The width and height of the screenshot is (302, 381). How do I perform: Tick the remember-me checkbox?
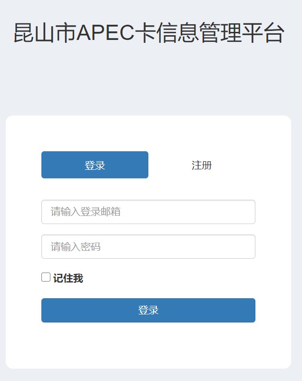[x=46, y=277]
